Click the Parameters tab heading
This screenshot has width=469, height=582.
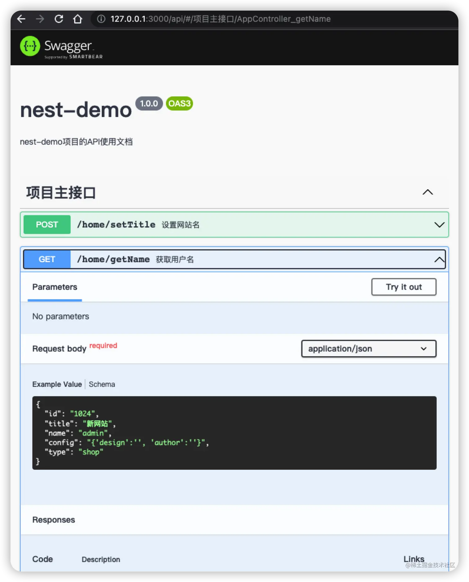point(55,287)
